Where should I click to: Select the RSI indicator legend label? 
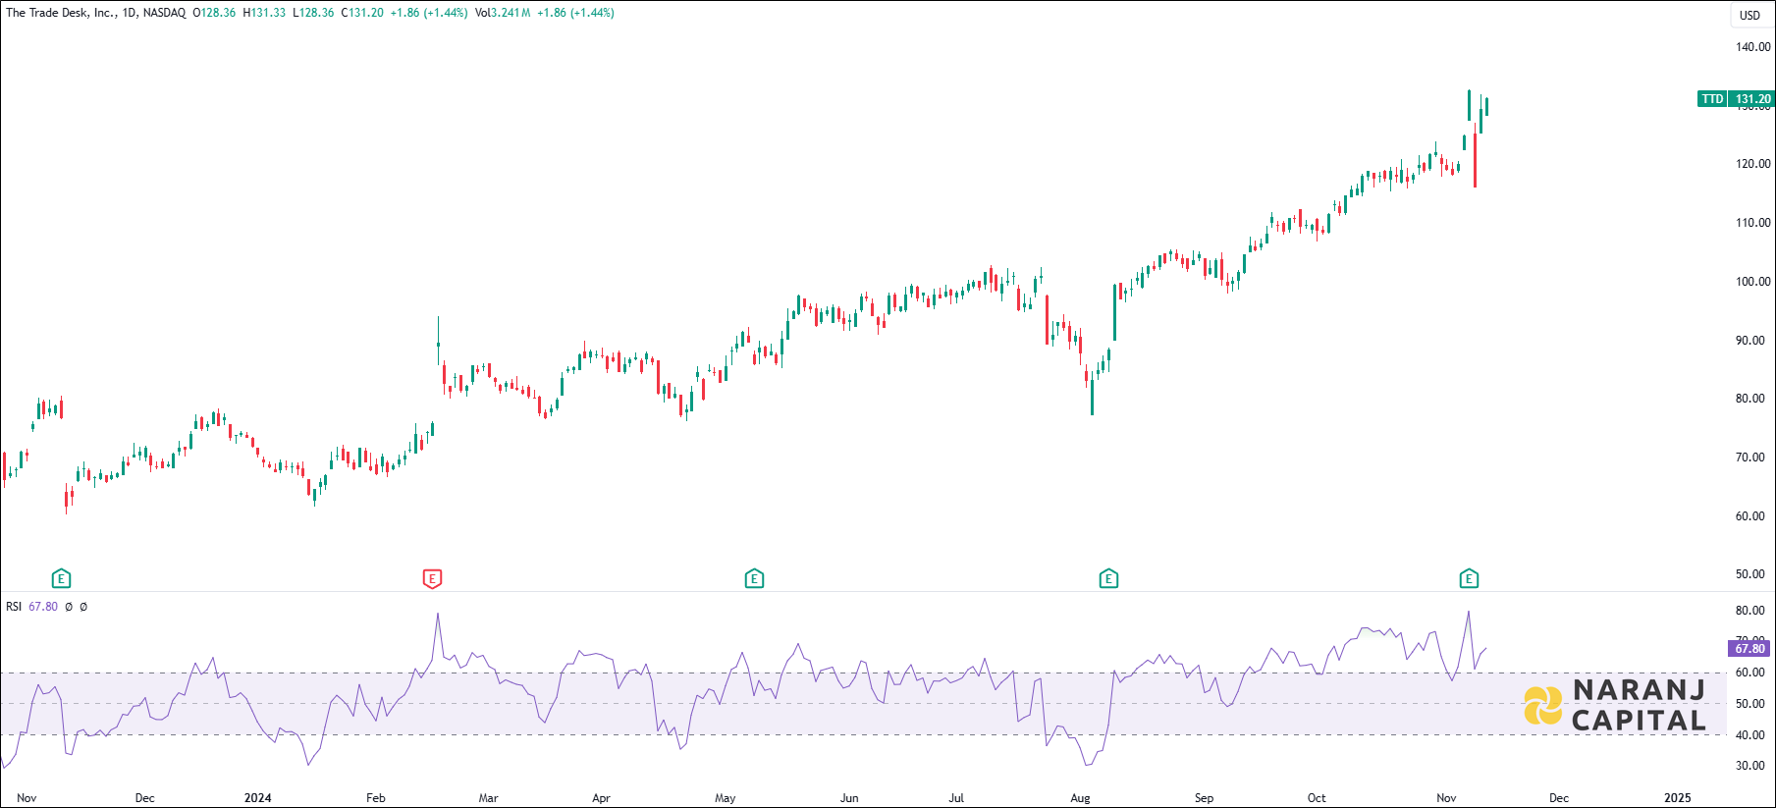[14, 607]
